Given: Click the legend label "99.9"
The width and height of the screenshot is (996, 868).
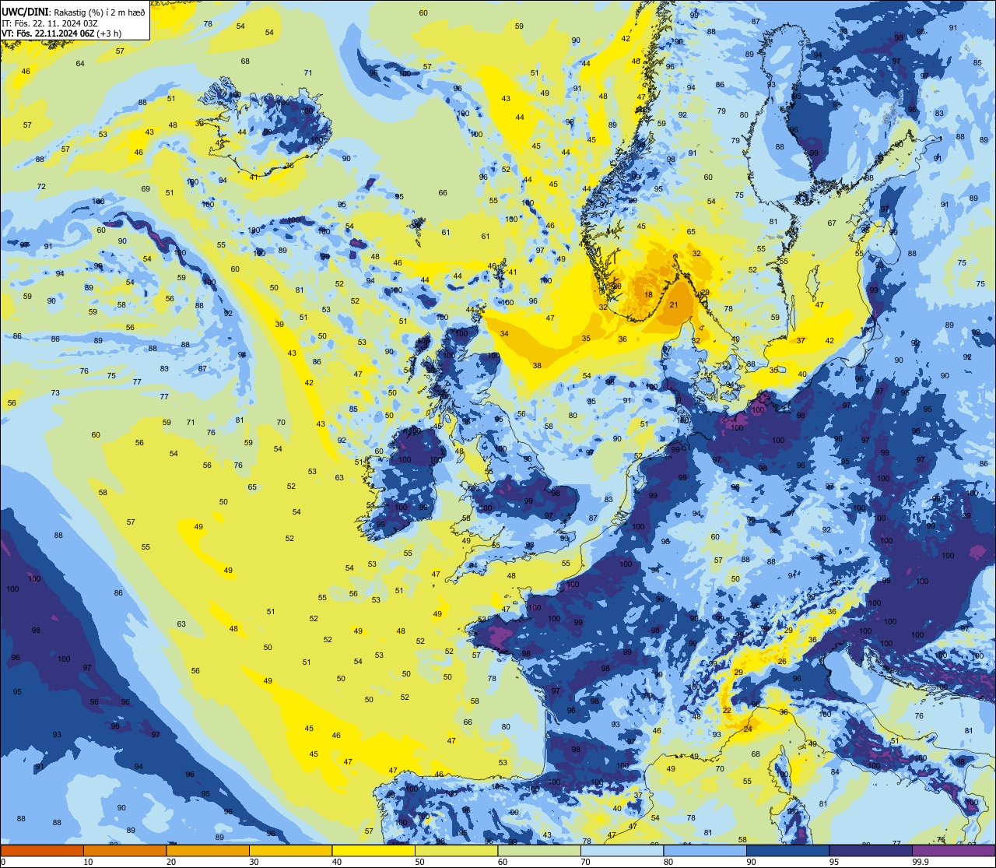Looking at the screenshot, I should tap(921, 862).
